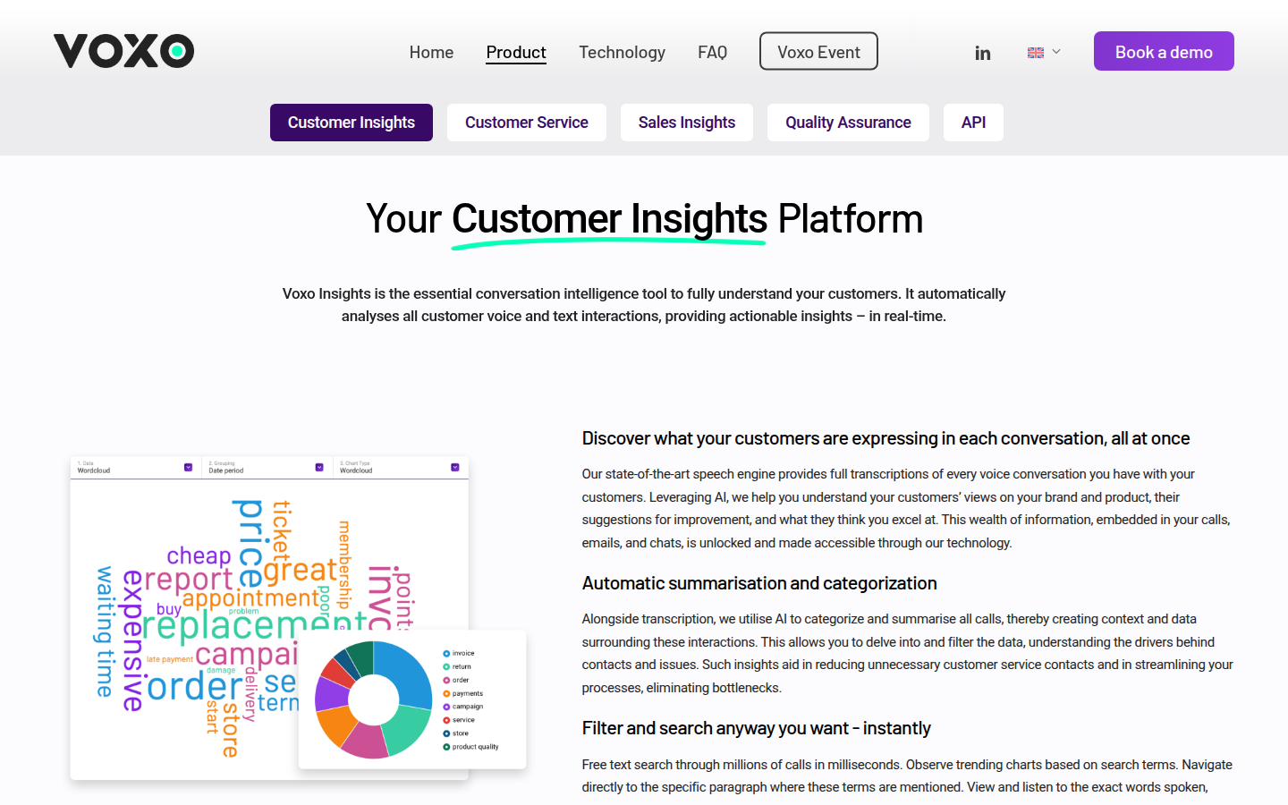
Task: Switch to the Customer Service tab
Action: 526,123
